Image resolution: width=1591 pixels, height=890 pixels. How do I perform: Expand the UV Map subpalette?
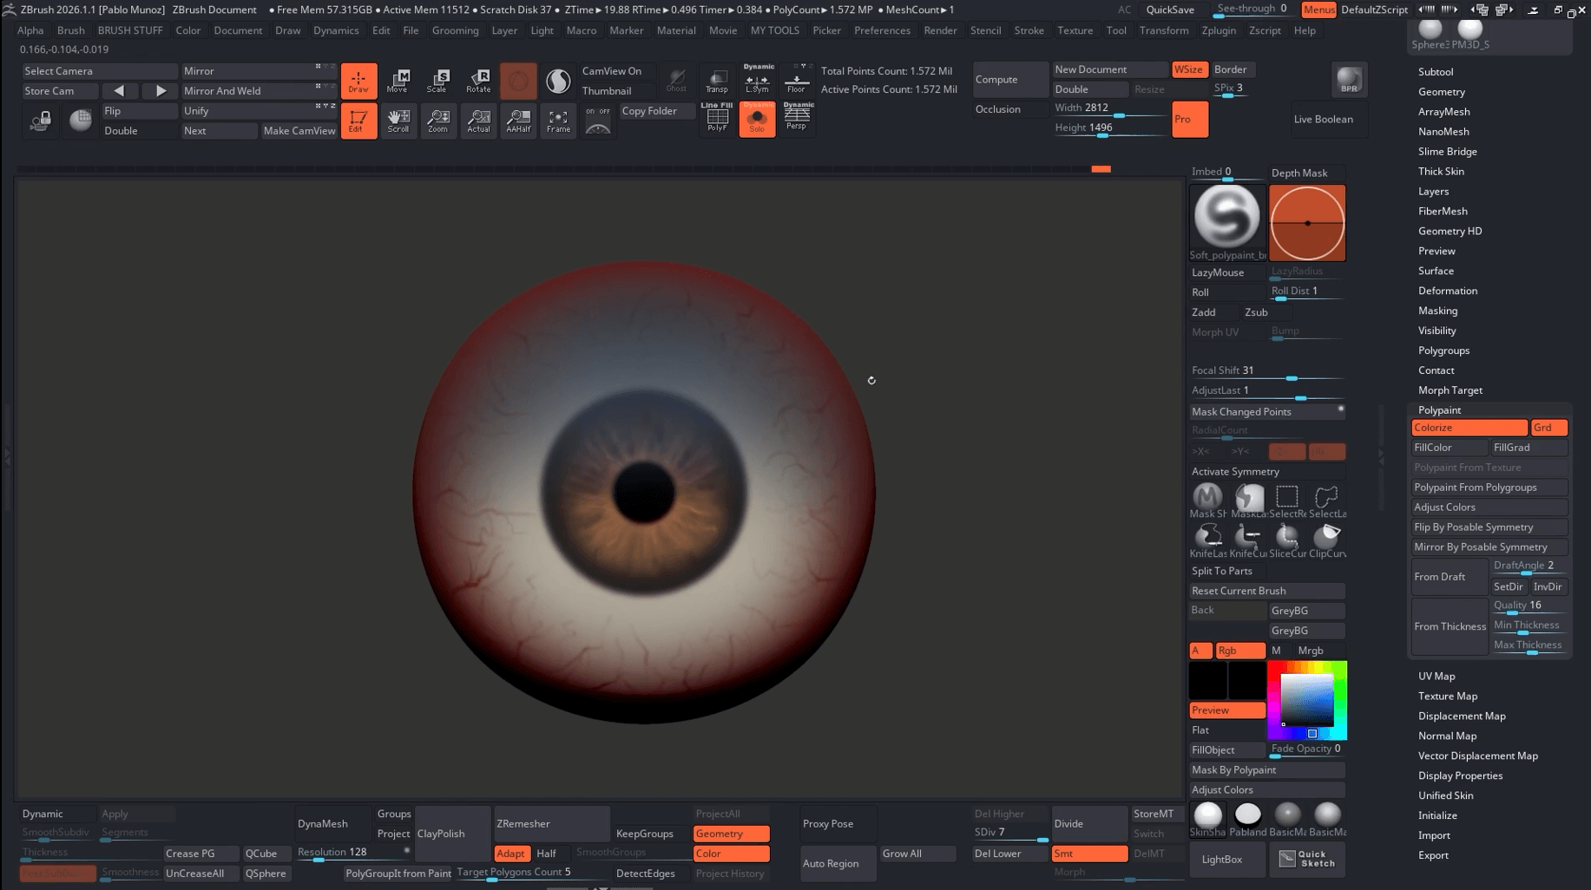coord(1437,677)
